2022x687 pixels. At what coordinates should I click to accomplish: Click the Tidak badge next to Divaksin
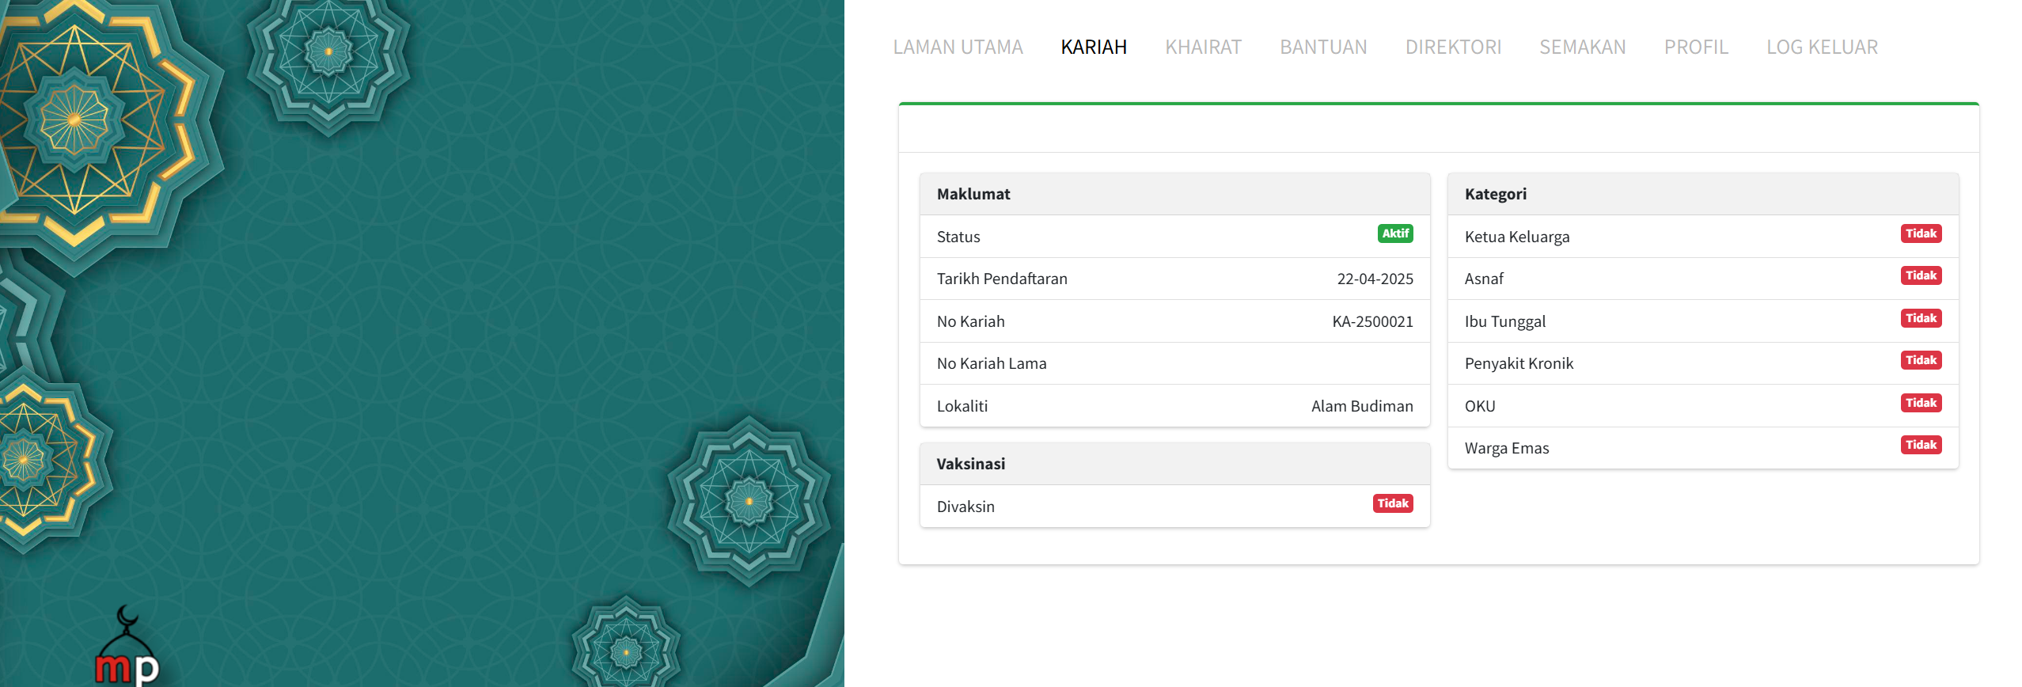click(1392, 504)
